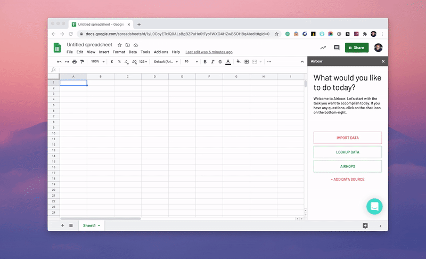Decrease decimal places icon
The width and height of the screenshot is (426, 259).
[126, 62]
